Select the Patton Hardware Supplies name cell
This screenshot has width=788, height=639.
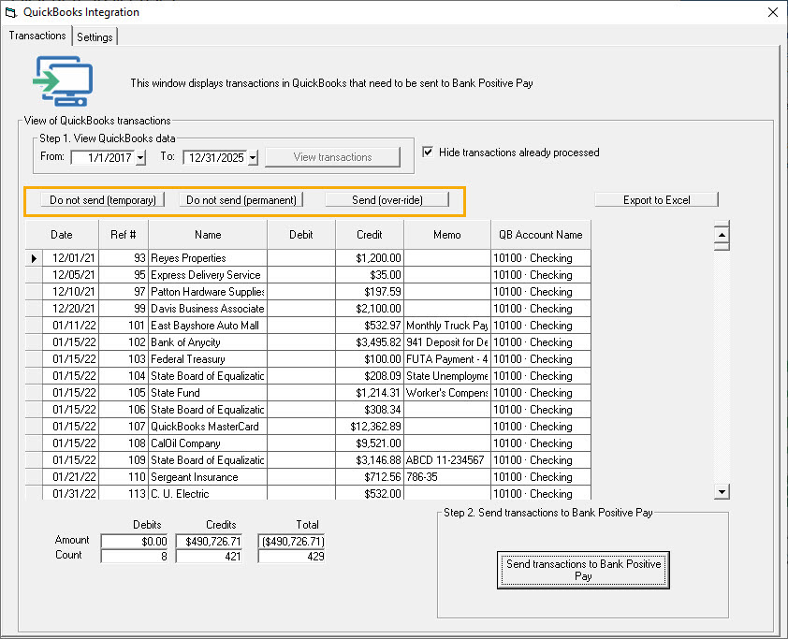click(x=208, y=292)
